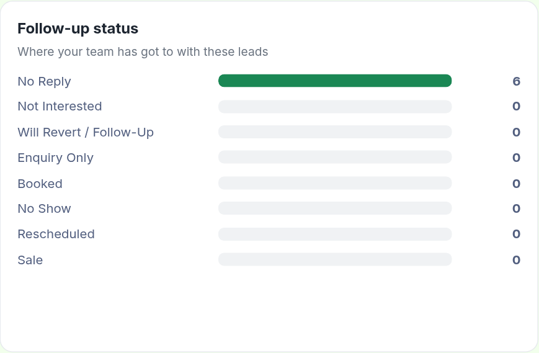The height and width of the screenshot is (353, 539).
Task: Select the Rescheduled status label
Action: pos(56,234)
